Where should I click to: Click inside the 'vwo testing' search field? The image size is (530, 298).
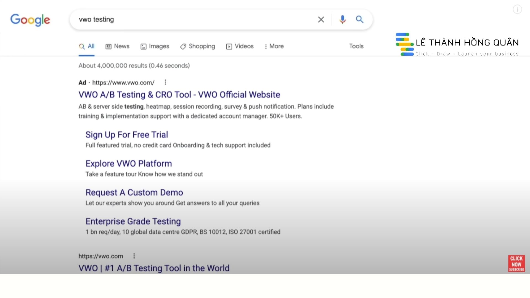click(193, 20)
